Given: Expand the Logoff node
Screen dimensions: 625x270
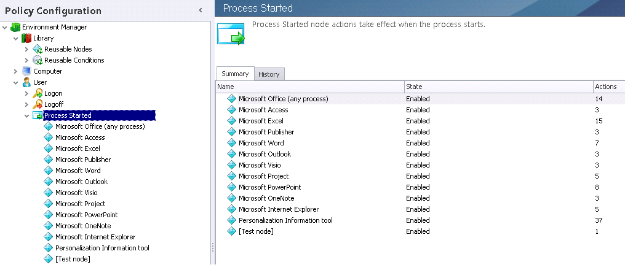Looking at the screenshot, I should pyautogui.click(x=26, y=104).
